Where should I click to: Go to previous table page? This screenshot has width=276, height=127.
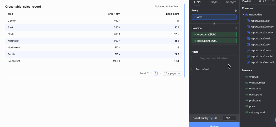[151, 73]
